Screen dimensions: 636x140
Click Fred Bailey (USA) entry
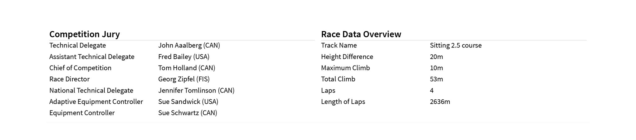(x=184, y=57)
